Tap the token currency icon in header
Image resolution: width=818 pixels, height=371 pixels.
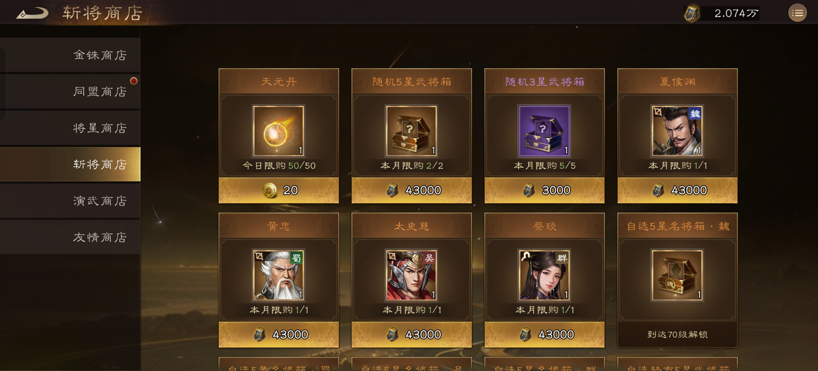(x=691, y=13)
